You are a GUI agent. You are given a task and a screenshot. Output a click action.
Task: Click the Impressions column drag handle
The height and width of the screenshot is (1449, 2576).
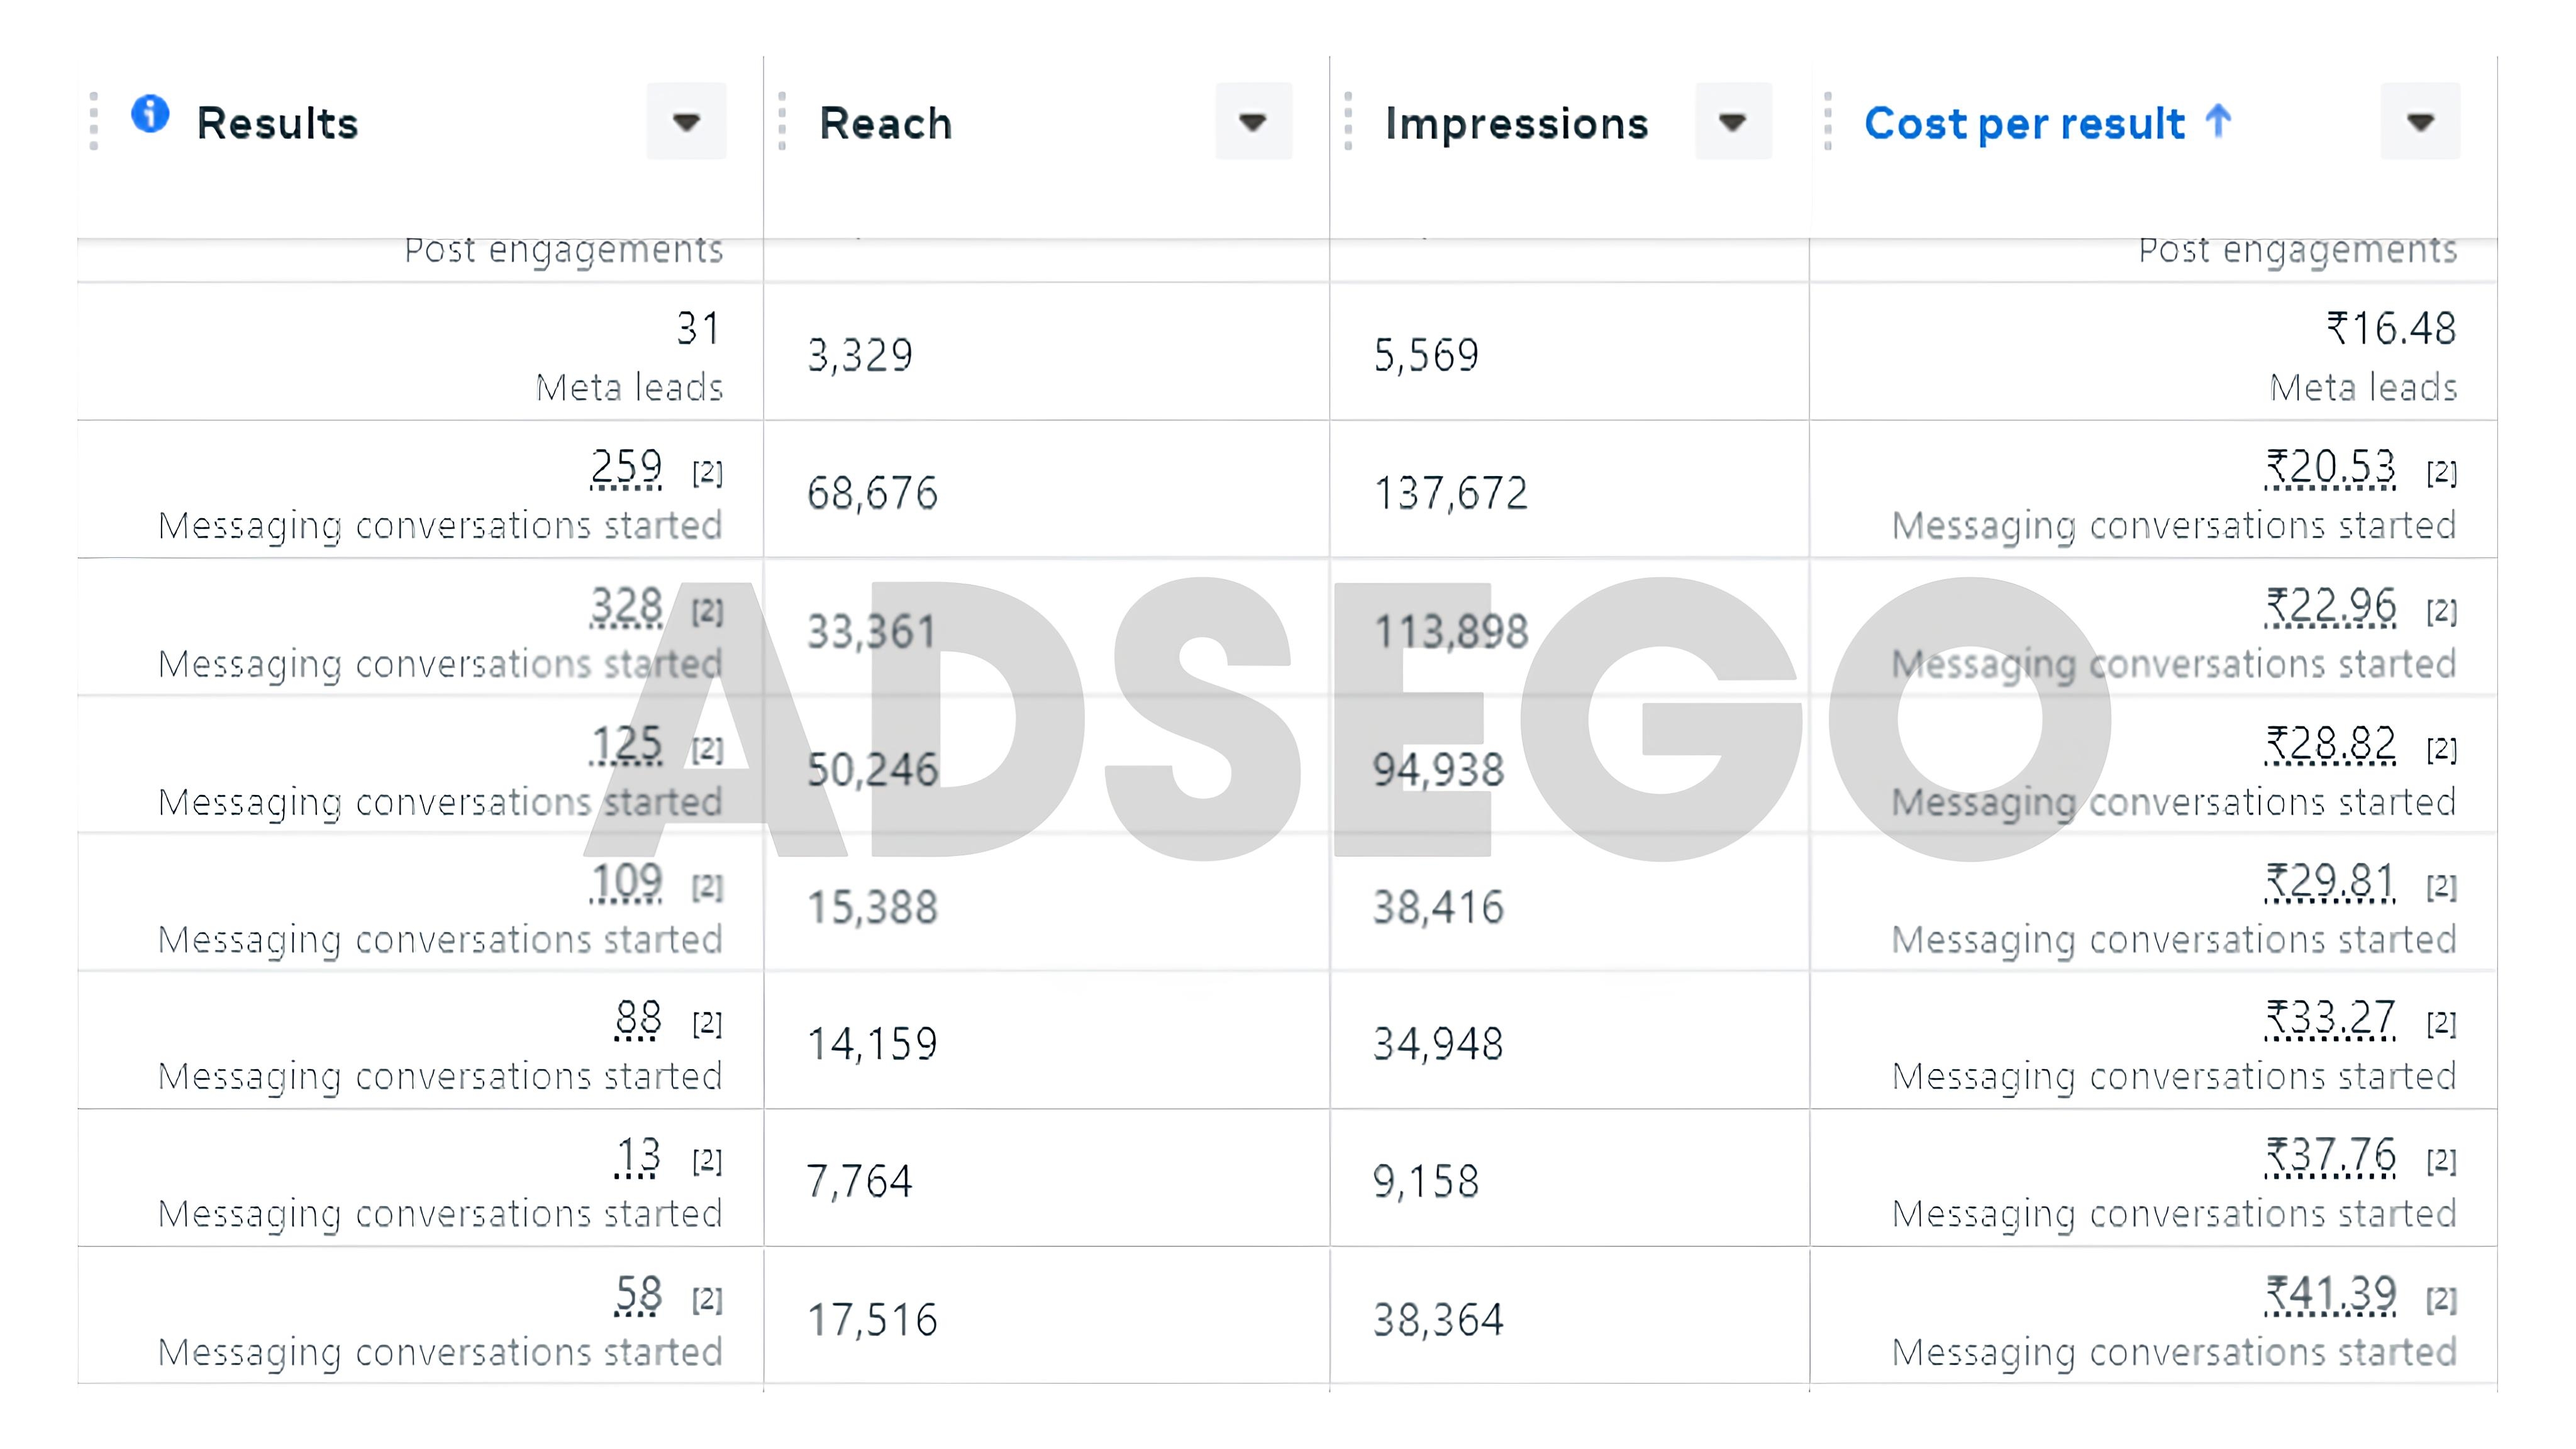point(1348,122)
